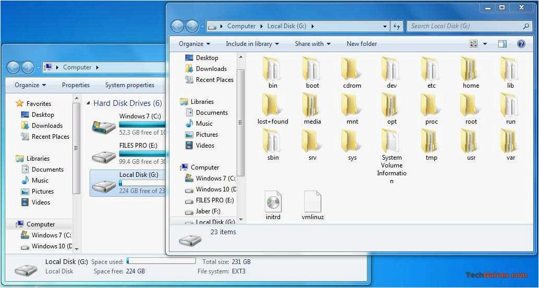Image resolution: width=539 pixels, height=288 pixels.
Task: Select Favorites in the Computer window sidebar
Action: click(x=33, y=104)
